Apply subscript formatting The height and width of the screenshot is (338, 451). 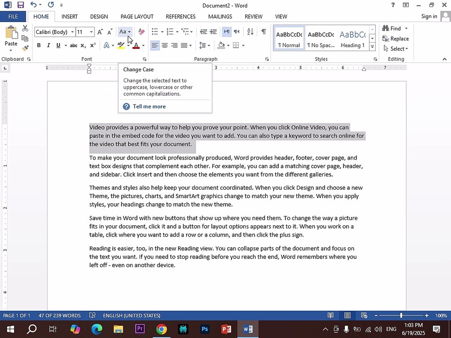pos(83,46)
